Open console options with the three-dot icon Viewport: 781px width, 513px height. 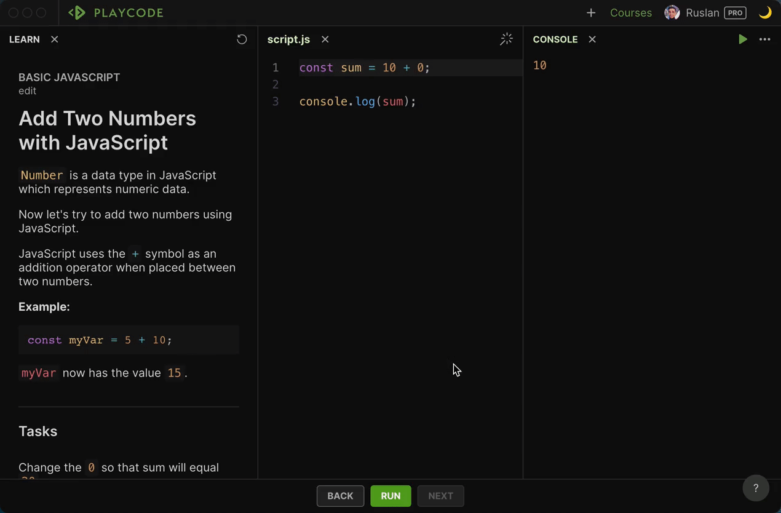764,39
